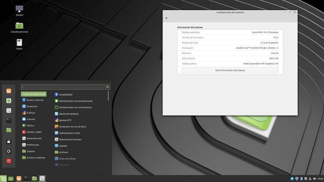Click the memory value 14.6 Gb
This screenshot has height=182, width=324.
(274, 53)
